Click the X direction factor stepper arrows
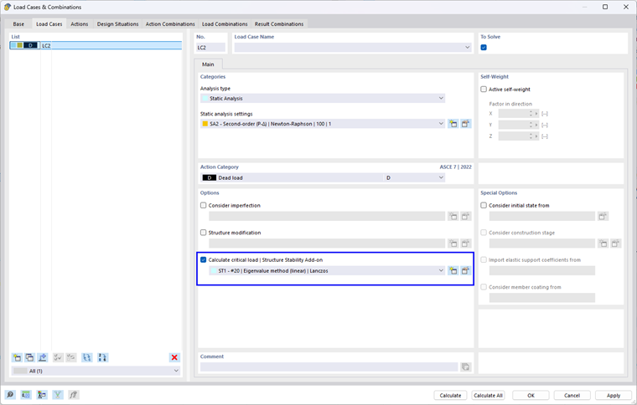Image resolution: width=637 pixels, height=405 pixels. 531,114
